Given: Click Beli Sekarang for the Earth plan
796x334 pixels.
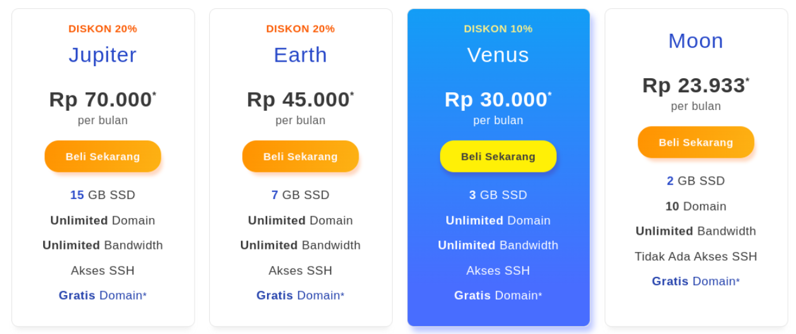Looking at the screenshot, I should point(300,157).
